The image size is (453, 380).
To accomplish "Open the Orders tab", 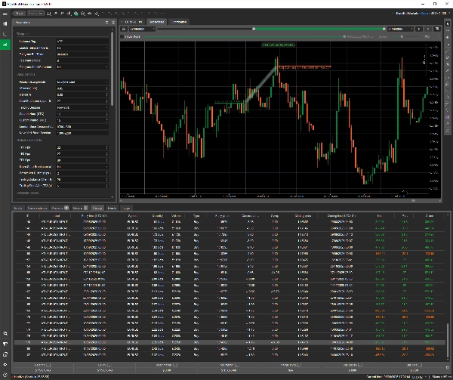I will coord(80,208).
